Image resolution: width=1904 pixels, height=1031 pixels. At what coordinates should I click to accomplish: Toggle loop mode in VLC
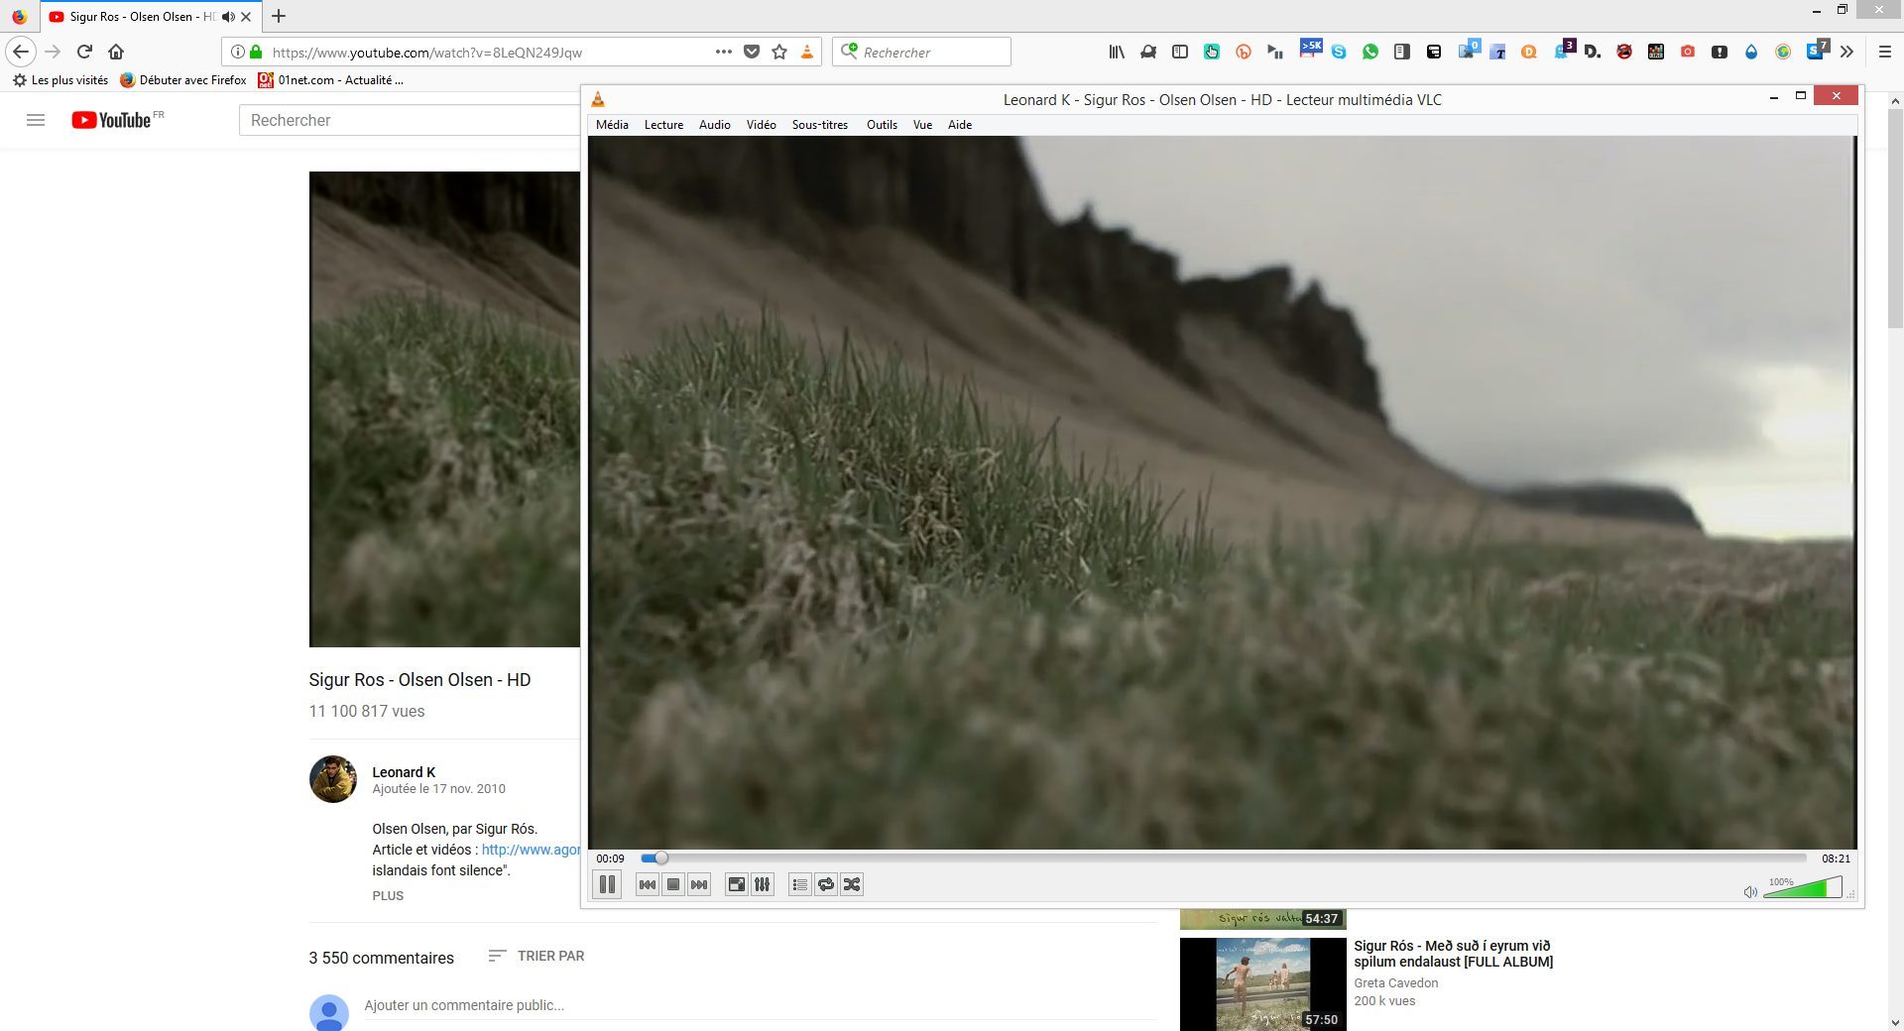(x=826, y=884)
